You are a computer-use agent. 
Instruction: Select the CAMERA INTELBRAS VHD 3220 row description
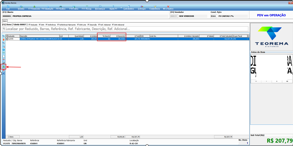tap(39, 39)
